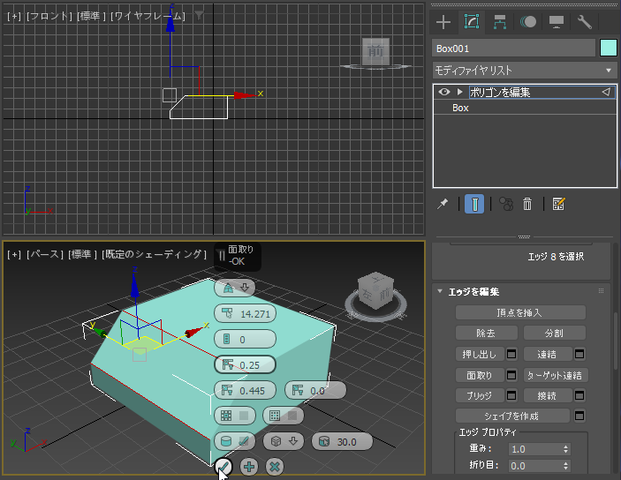Click the 押し出し button

point(480,354)
